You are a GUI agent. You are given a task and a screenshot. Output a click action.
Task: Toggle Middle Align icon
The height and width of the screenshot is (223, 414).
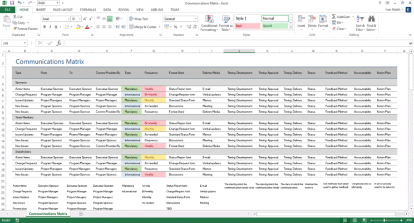[103, 18]
